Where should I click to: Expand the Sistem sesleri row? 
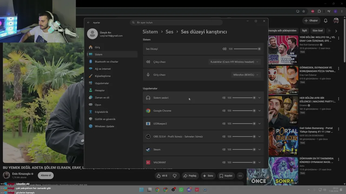(x=259, y=98)
